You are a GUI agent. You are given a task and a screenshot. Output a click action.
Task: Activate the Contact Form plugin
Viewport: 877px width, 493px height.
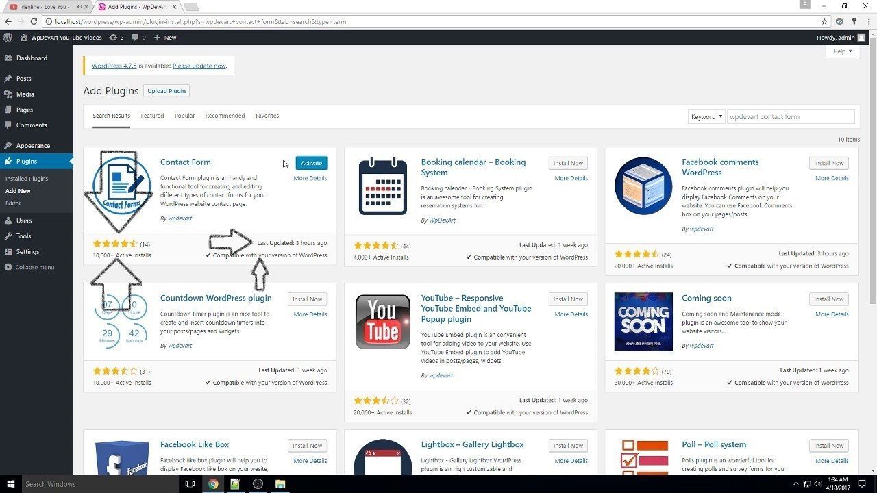pyautogui.click(x=311, y=163)
